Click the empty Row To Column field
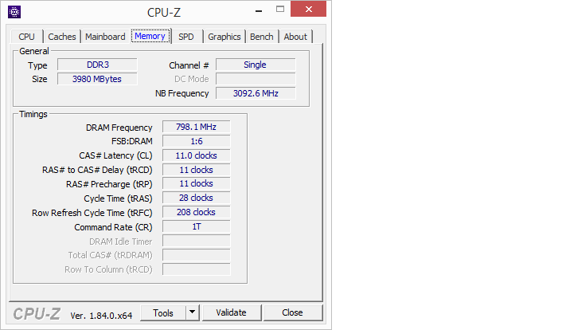This screenshot has width=566, height=330. coord(197,269)
